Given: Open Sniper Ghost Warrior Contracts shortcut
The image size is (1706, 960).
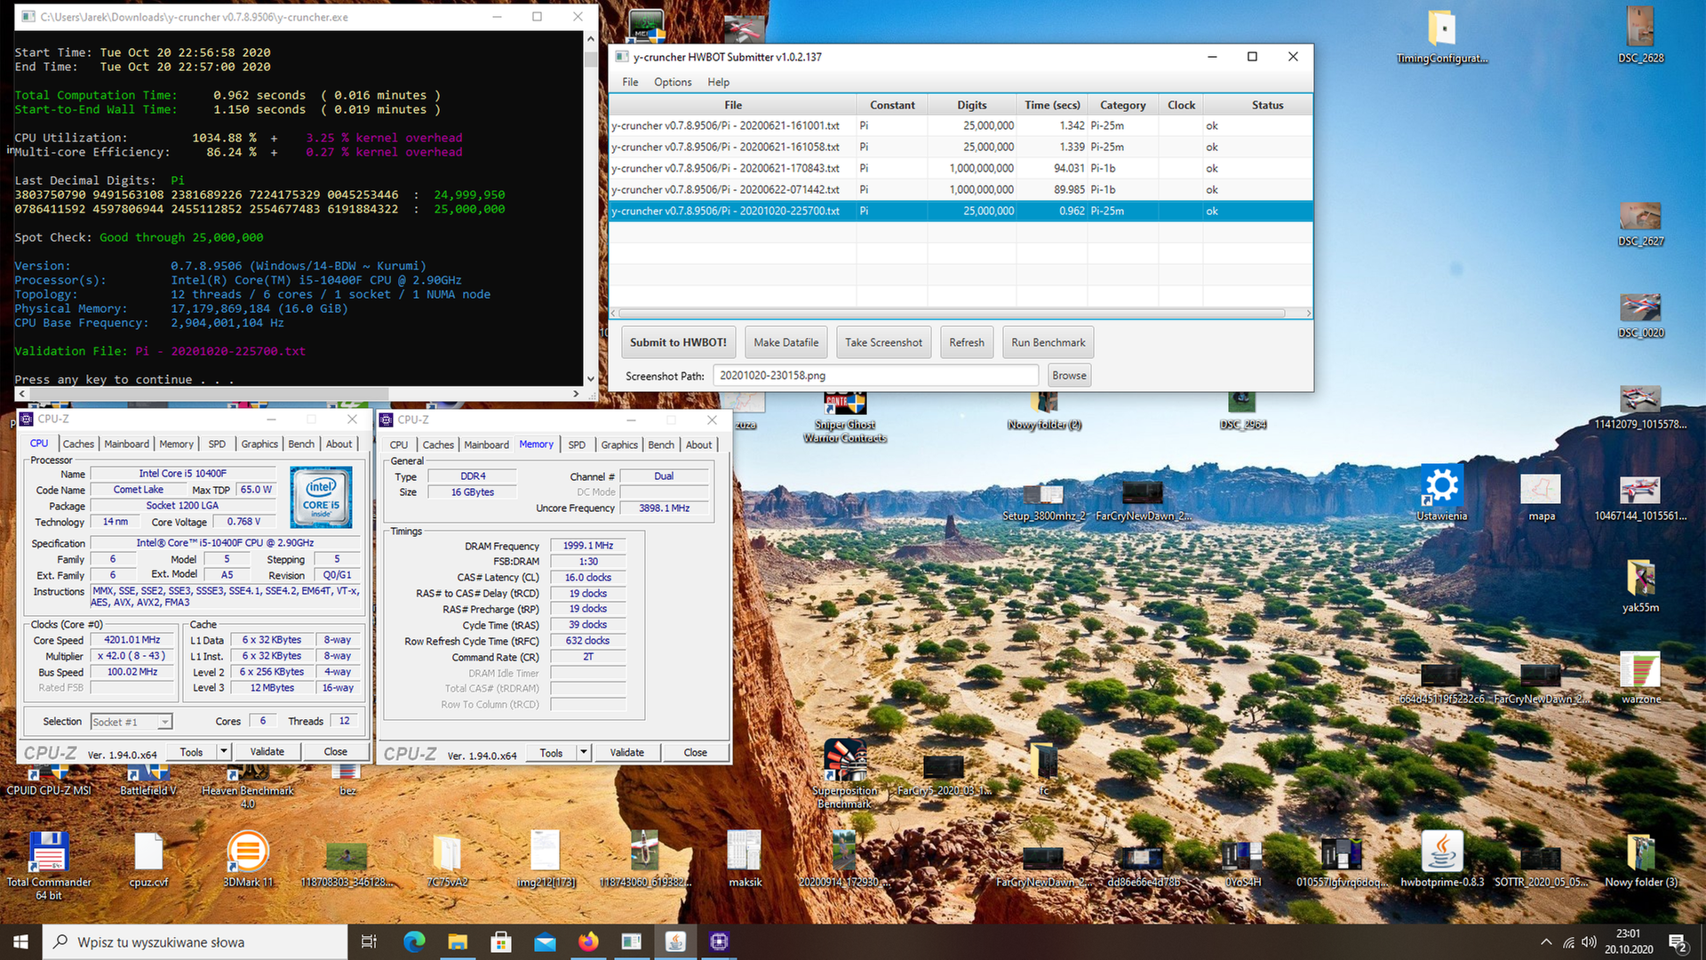Looking at the screenshot, I should [x=845, y=418].
